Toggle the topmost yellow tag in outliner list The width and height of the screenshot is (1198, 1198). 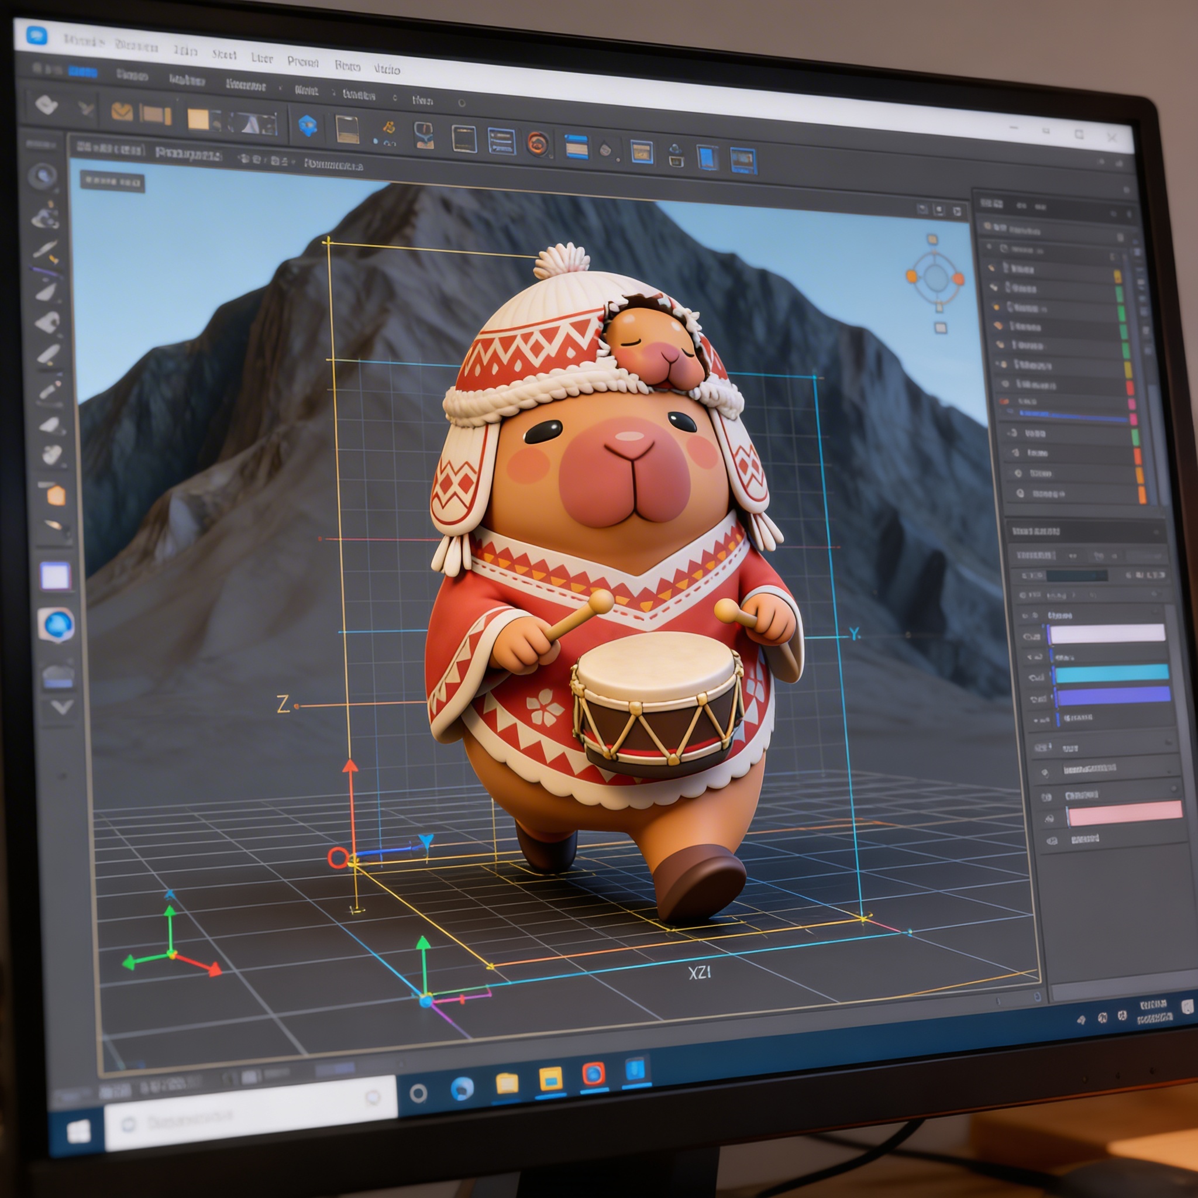tap(1117, 276)
